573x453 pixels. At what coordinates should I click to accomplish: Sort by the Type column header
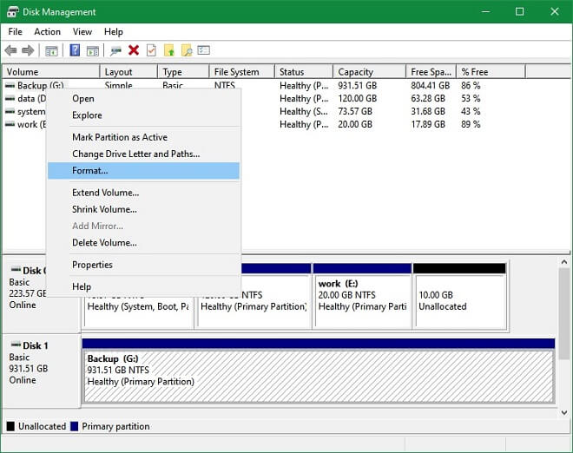183,72
